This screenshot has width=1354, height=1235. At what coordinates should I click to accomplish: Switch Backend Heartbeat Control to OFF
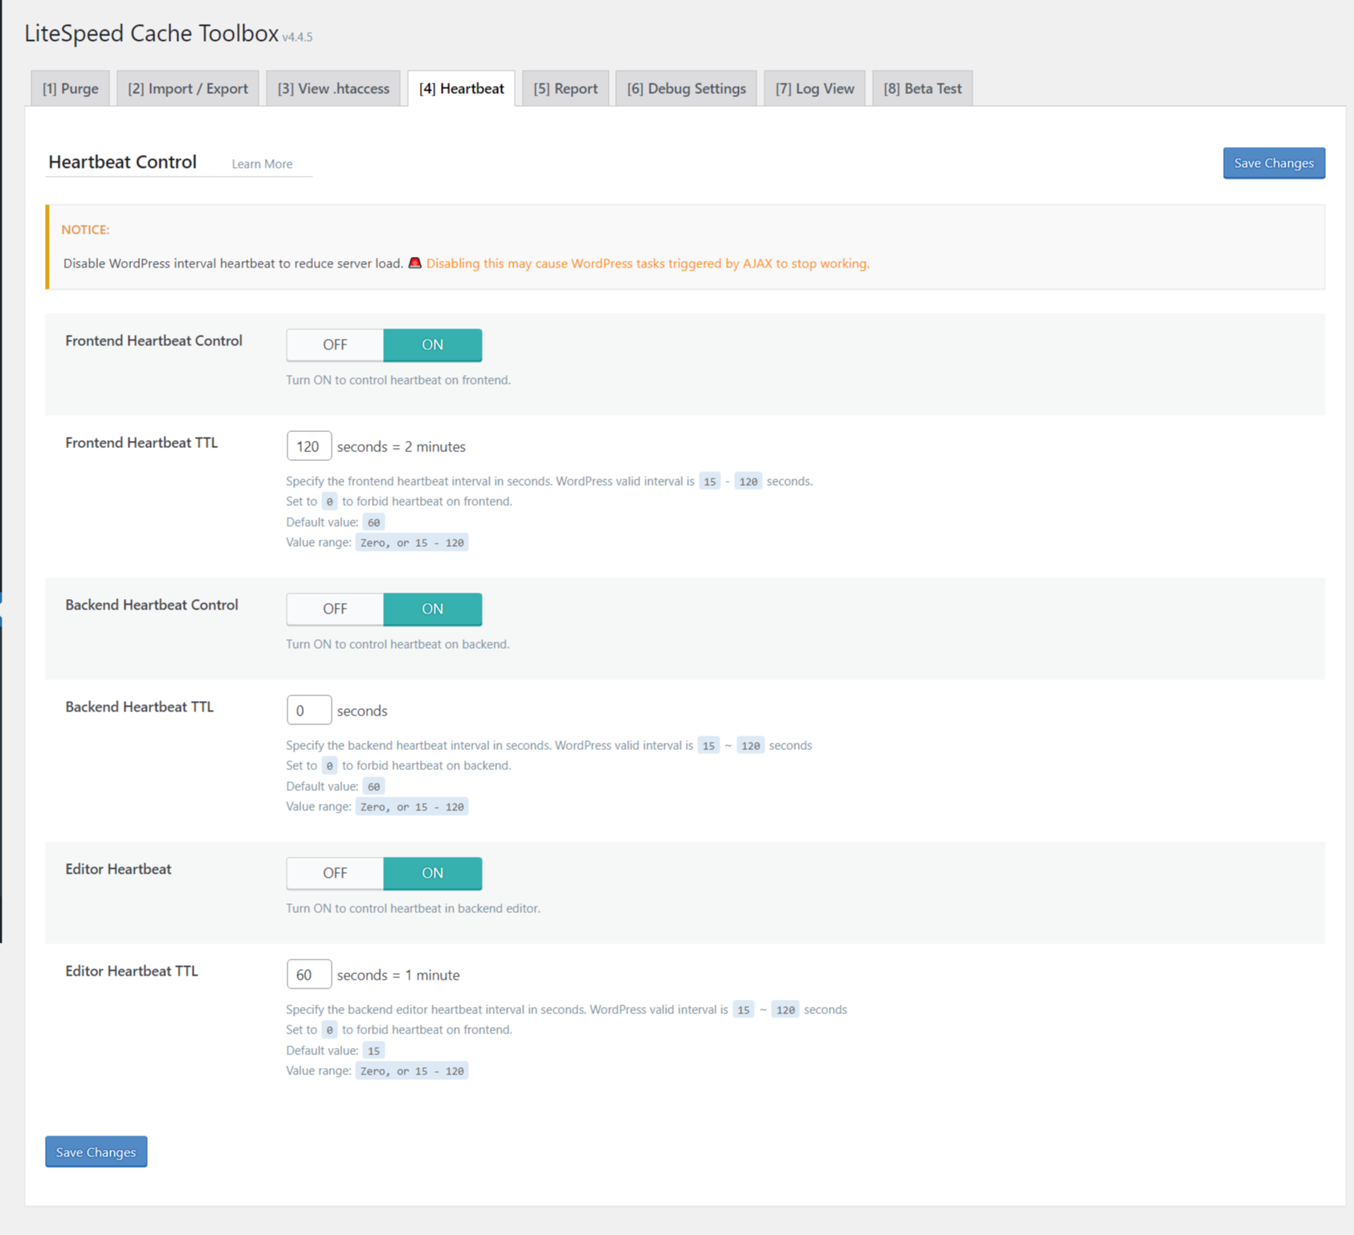tap(335, 609)
